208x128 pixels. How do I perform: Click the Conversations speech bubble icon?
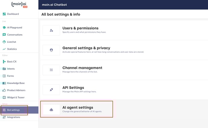[4, 35]
